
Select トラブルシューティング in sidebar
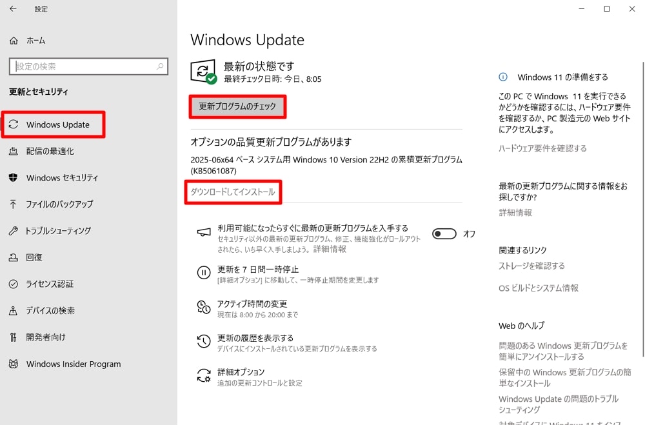pos(58,231)
